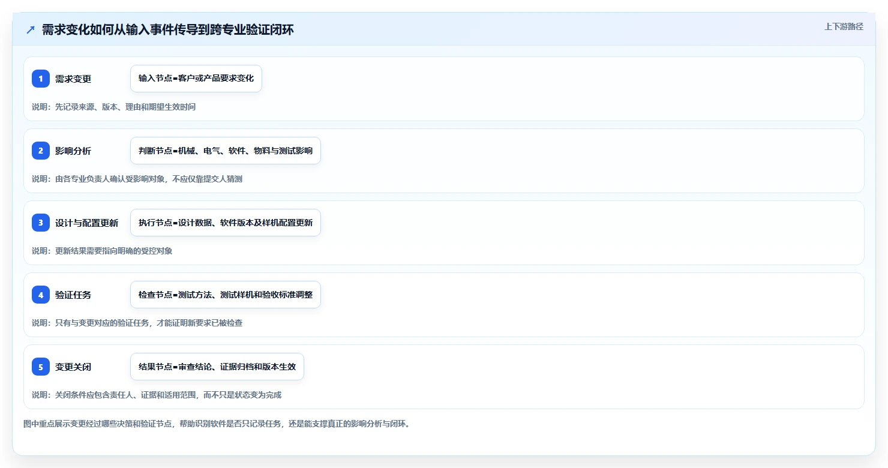Click the note 先记录来源、版本、理由和期望生效时间
Image resolution: width=888 pixels, height=468 pixels.
(113, 107)
